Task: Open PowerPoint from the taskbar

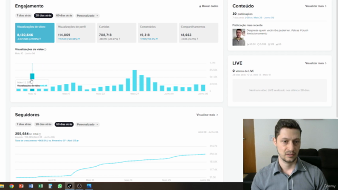Action: click(21, 186)
